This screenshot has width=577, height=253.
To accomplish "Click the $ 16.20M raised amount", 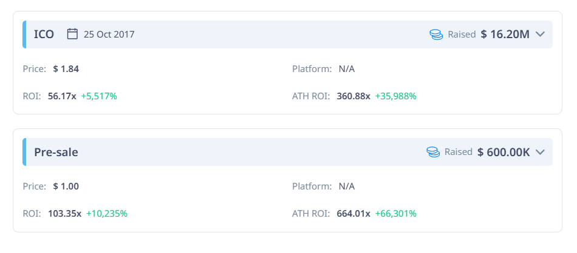I will pyautogui.click(x=505, y=34).
